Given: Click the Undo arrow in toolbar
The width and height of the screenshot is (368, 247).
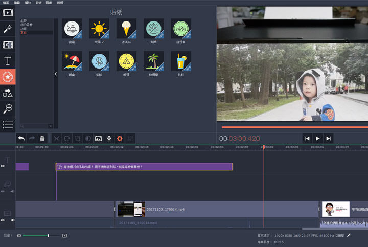Looking at the screenshot, I should (21, 139).
